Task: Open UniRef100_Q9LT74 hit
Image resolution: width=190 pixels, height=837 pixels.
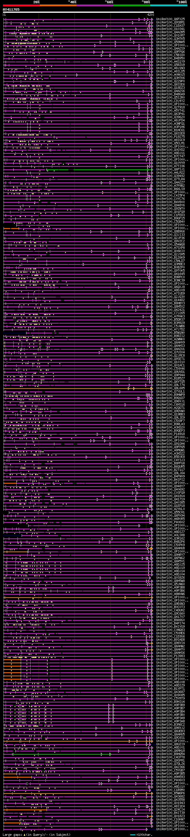Action: coord(170,385)
